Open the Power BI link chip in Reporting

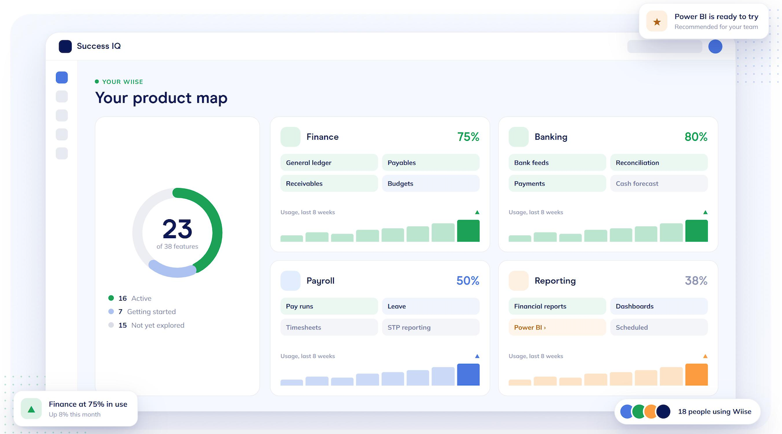tap(557, 327)
